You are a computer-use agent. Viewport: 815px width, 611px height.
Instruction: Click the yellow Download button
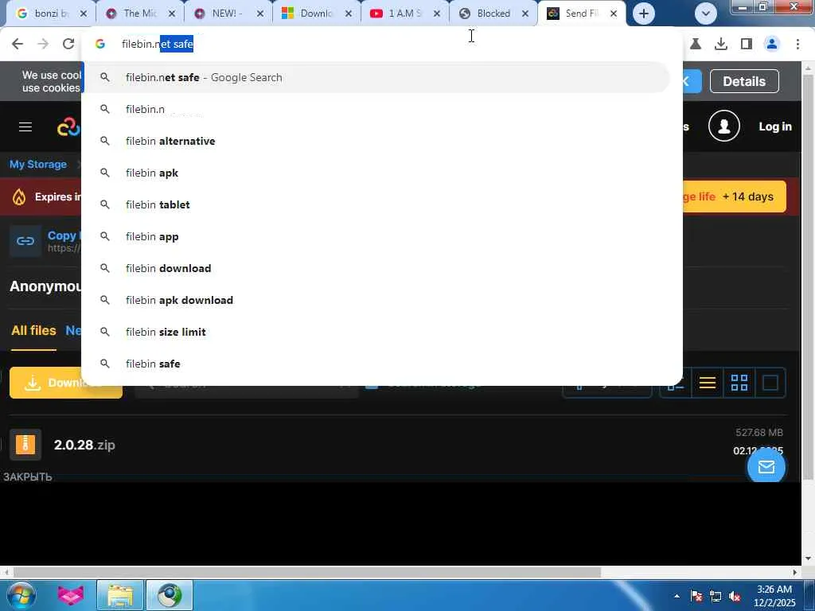pyautogui.click(x=66, y=383)
